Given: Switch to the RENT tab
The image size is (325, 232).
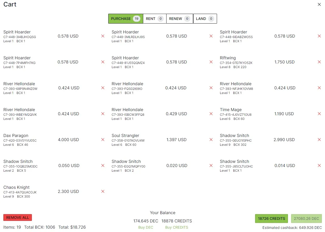Looking at the screenshot, I should pyautogui.click(x=155, y=19).
